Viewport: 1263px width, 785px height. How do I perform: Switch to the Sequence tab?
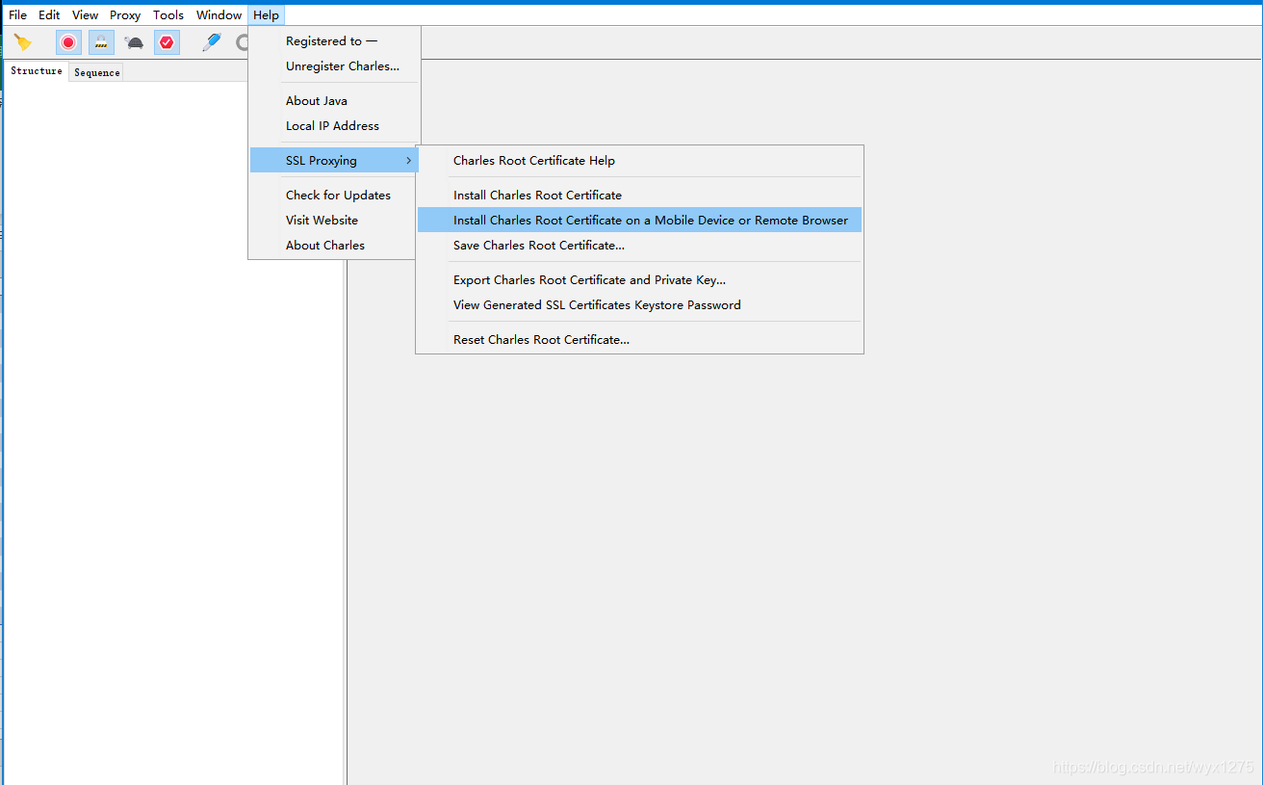point(97,72)
